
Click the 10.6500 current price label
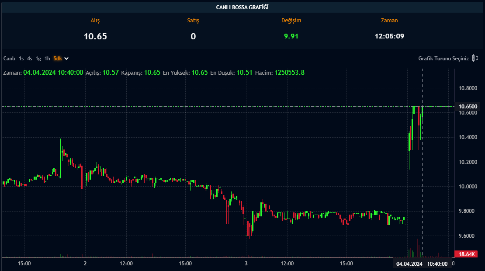(x=468, y=106)
